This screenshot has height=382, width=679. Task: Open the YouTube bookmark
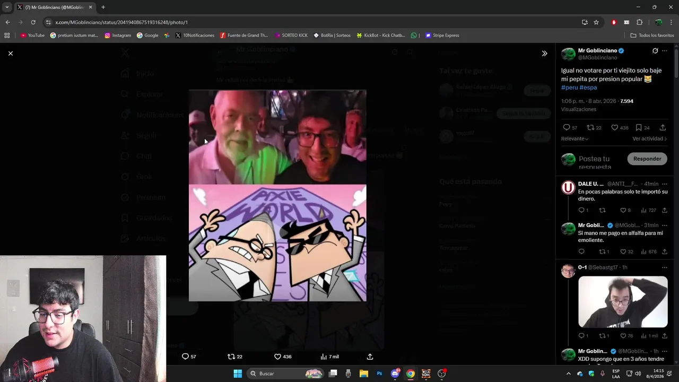[32, 36]
